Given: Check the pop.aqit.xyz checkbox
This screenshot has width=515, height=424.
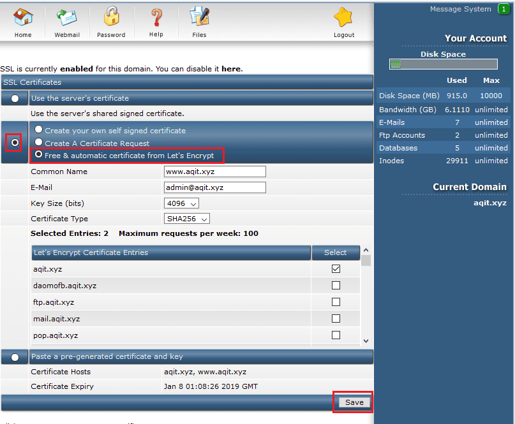Looking at the screenshot, I should point(336,335).
